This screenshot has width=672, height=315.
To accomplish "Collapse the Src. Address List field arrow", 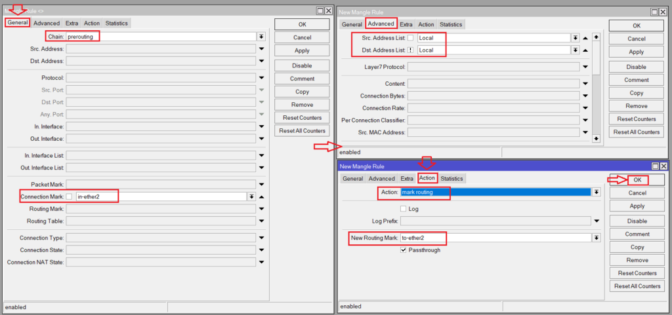I will pyautogui.click(x=585, y=38).
